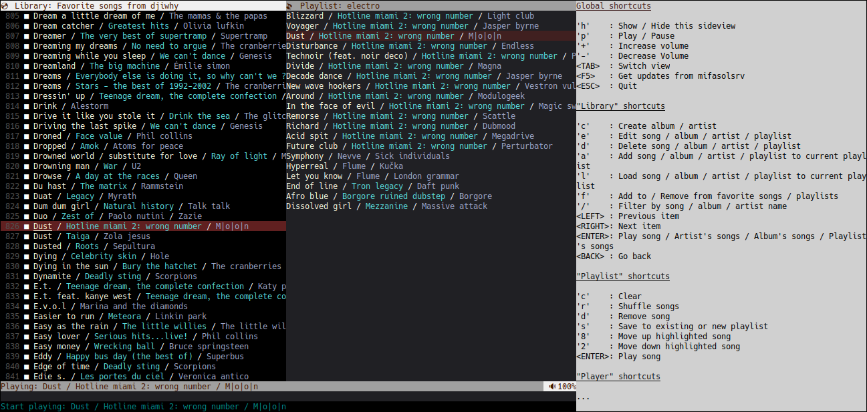
Task: Toggle the favorite square on Dreamland row
Action: click(27, 66)
